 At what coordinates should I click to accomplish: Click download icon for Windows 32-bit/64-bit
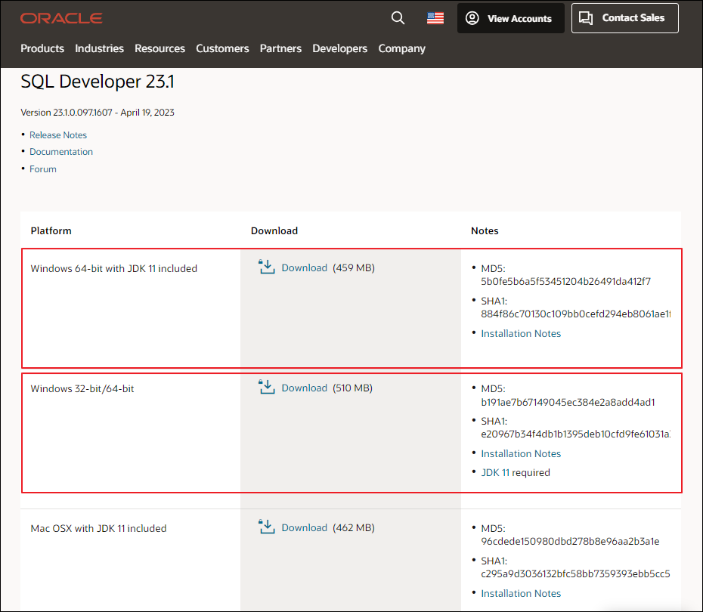[x=266, y=387]
